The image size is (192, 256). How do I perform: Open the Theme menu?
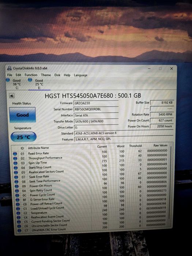pos(46,75)
